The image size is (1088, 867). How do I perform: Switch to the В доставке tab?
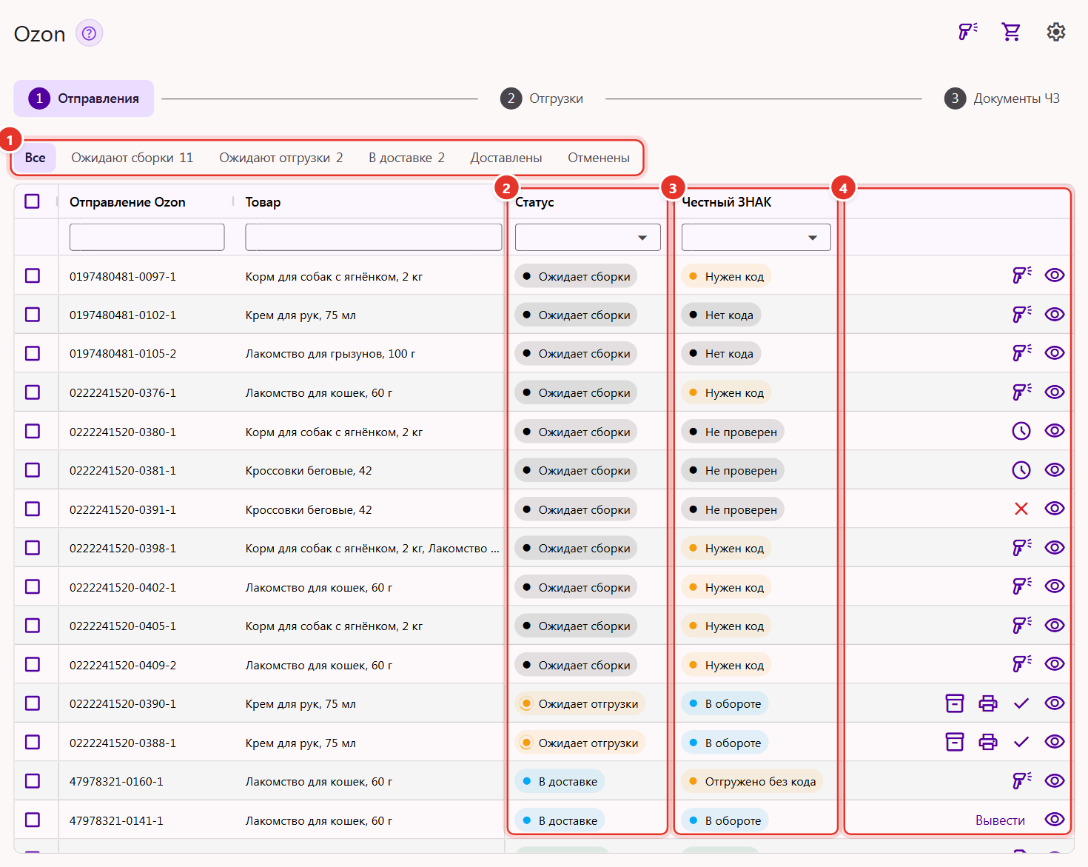(x=407, y=158)
